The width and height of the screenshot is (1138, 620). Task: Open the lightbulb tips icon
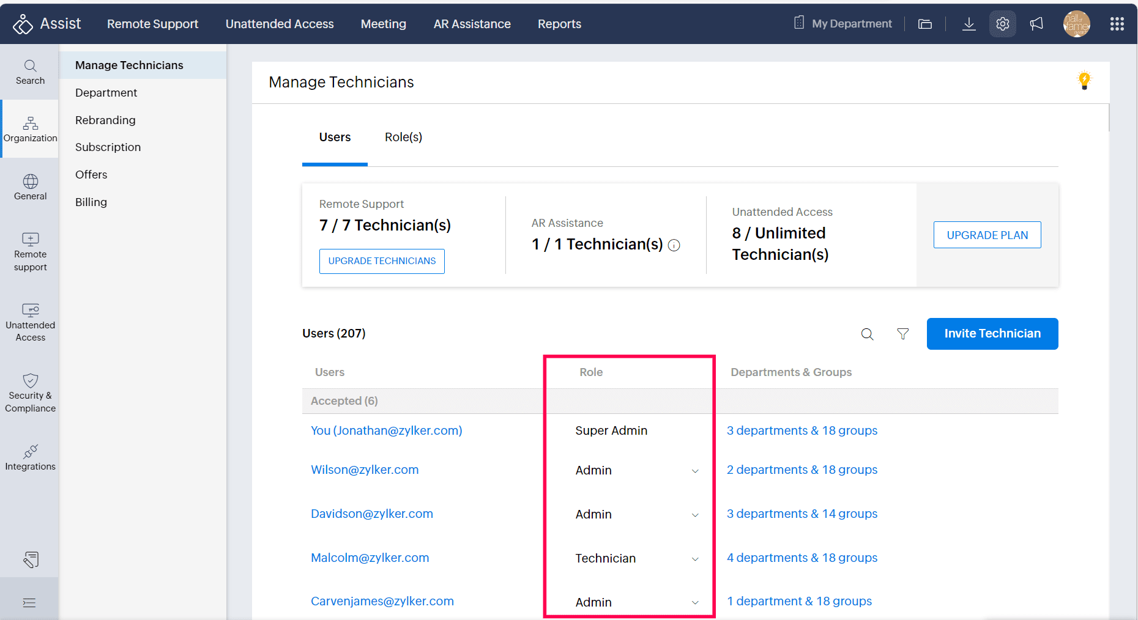coord(1084,80)
